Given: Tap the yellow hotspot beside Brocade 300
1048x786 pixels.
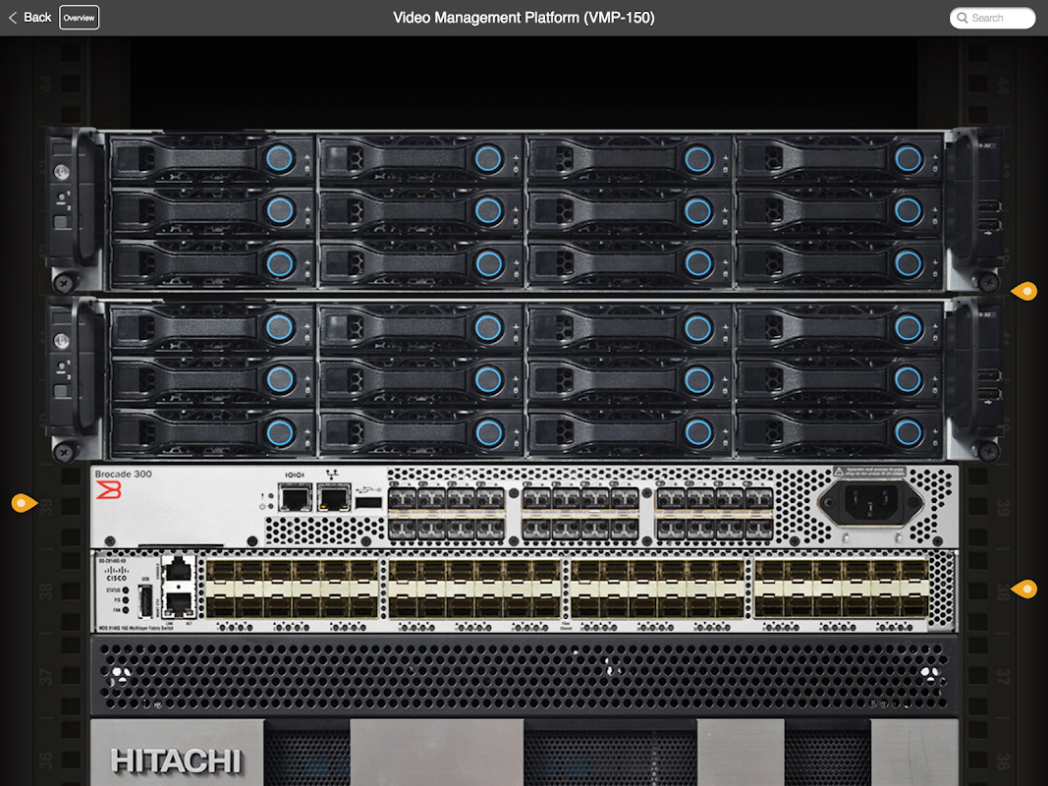Looking at the screenshot, I should 24,503.
